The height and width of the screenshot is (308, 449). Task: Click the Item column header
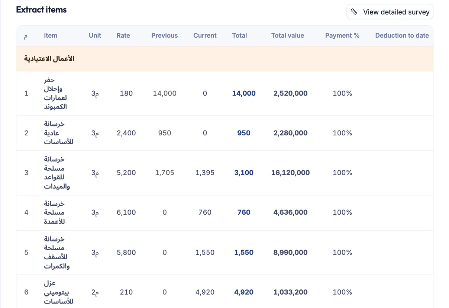coord(51,36)
